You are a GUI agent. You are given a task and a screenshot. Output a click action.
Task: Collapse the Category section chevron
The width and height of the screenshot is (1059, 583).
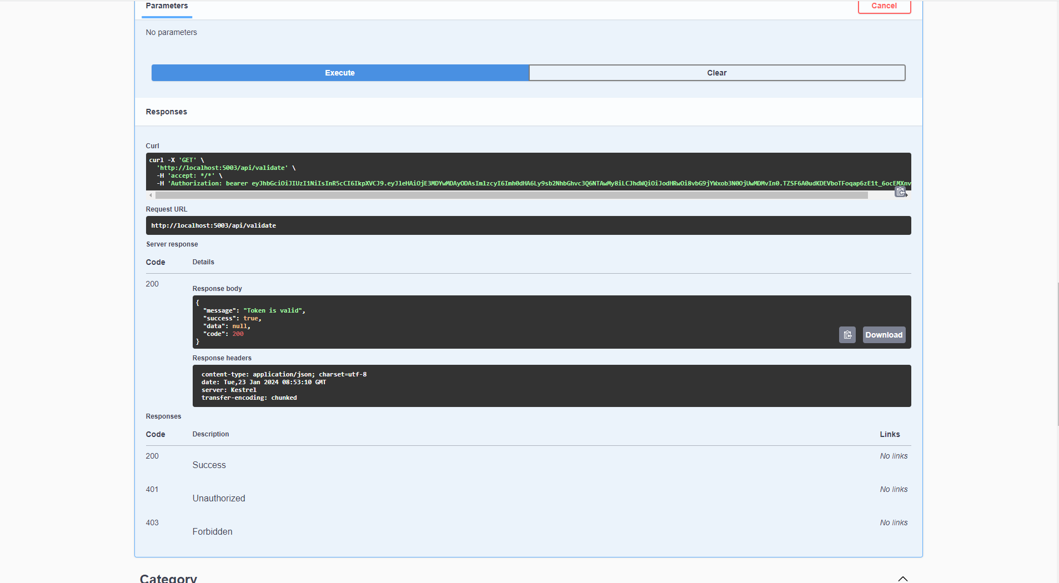click(x=903, y=579)
